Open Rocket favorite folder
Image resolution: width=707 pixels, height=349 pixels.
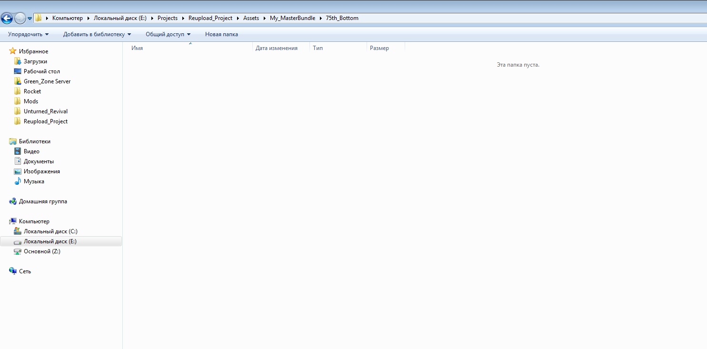(32, 91)
